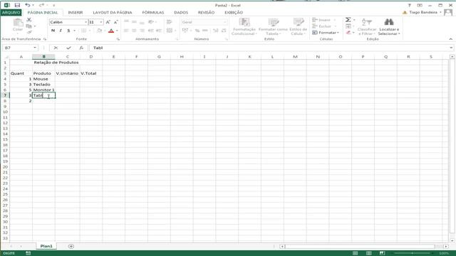Redo action in quick access toolbar
The image size is (456, 256).
click(x=41, y=5)
